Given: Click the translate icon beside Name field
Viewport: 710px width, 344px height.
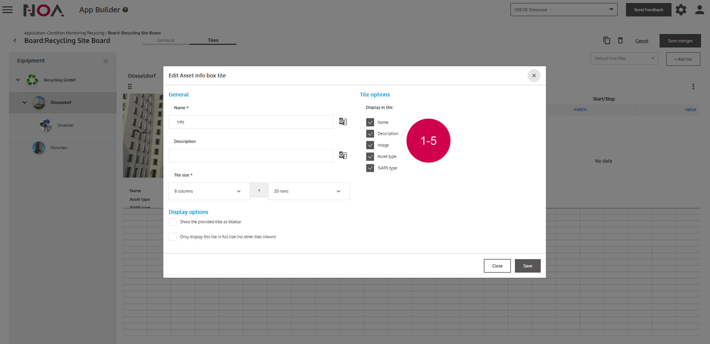Looking at the screenshot, I should (x=343, y=122).
